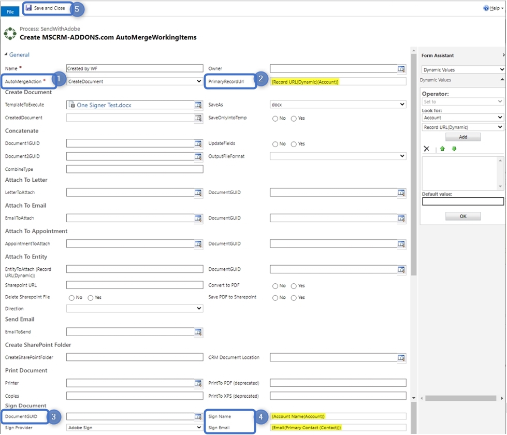Click the black X delete icon in Form Assistant

tap(427, 149)
